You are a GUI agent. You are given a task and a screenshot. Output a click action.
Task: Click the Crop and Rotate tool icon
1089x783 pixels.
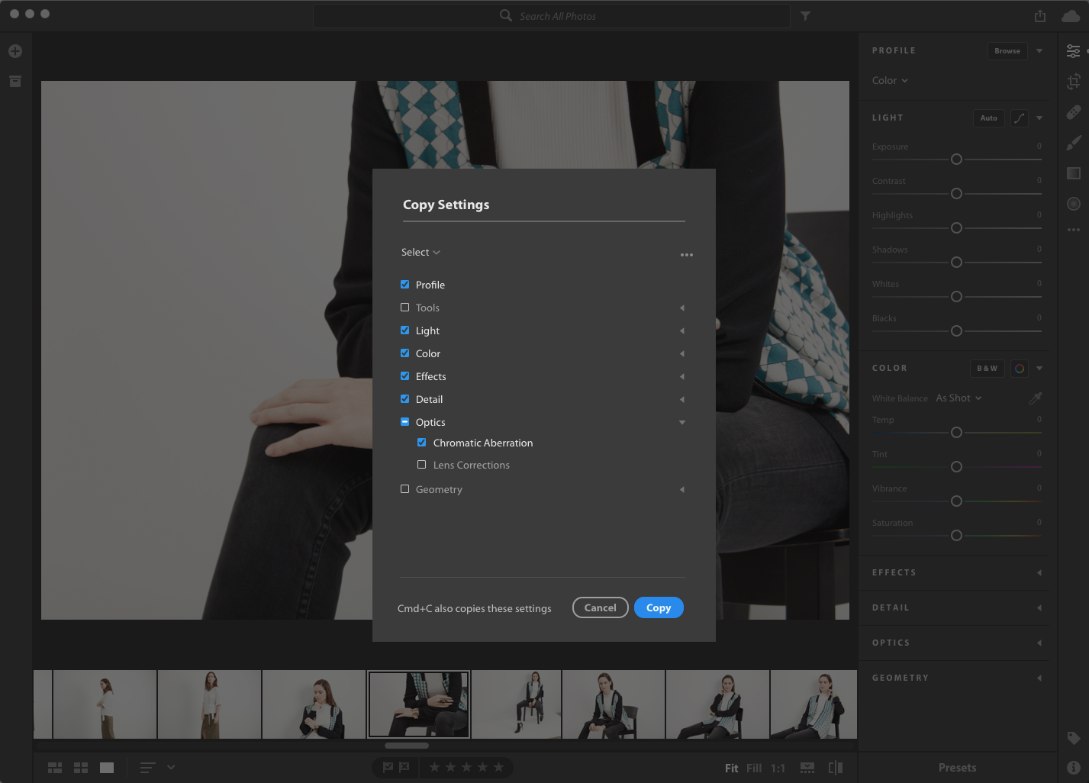point(1074,82)
